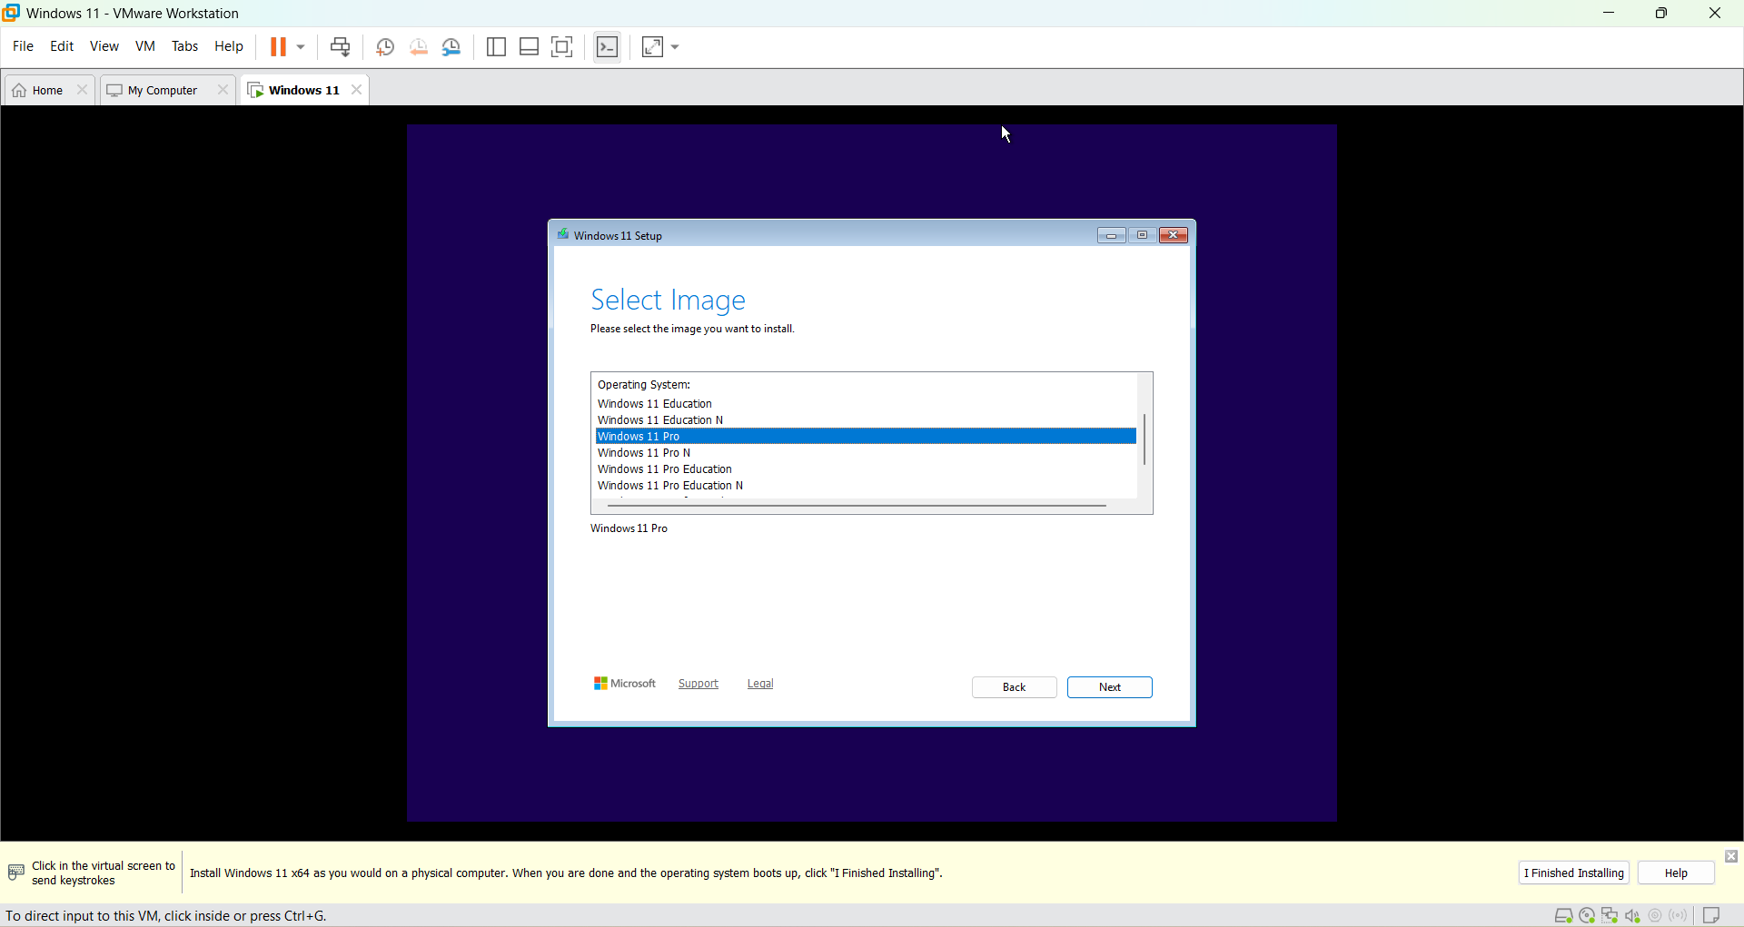Close the My Computer tab

223,90
